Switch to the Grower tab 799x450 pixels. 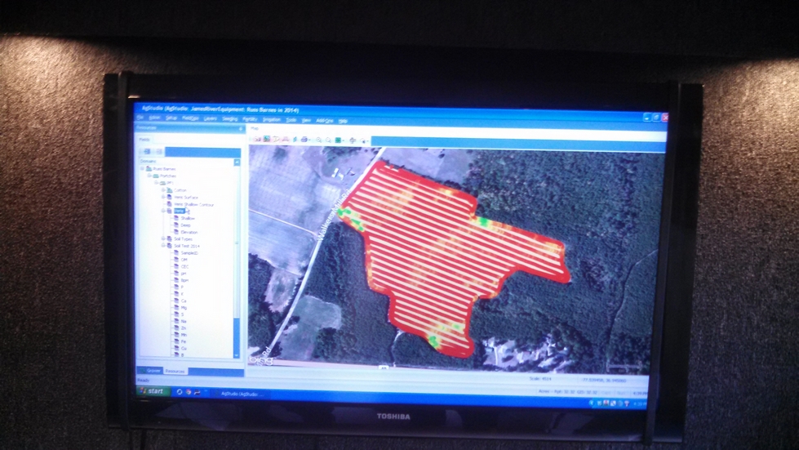click(x=153, y=371)
